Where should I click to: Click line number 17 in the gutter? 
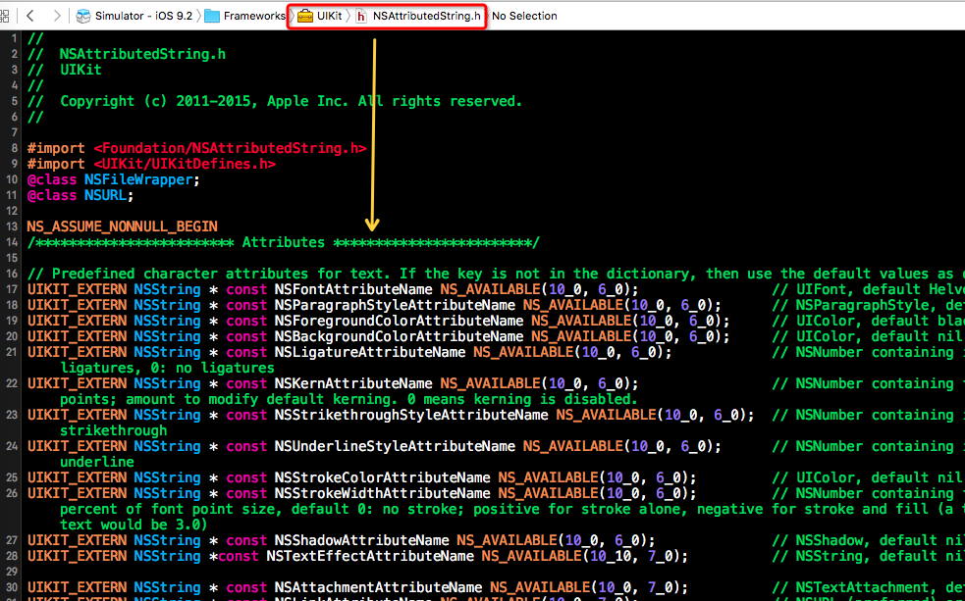[13, 289]
